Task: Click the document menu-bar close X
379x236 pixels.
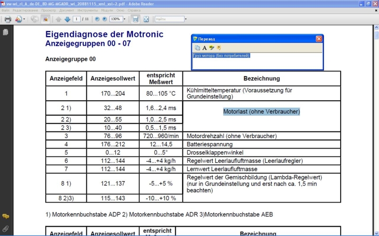Action: pyautogui.click(x=376, y=10)
